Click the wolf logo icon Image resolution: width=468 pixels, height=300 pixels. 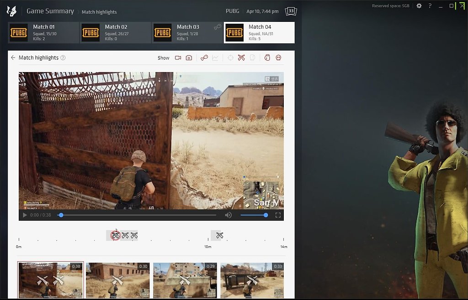(11, 11)
